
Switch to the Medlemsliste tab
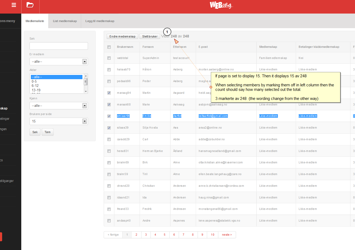coord(35,21)
